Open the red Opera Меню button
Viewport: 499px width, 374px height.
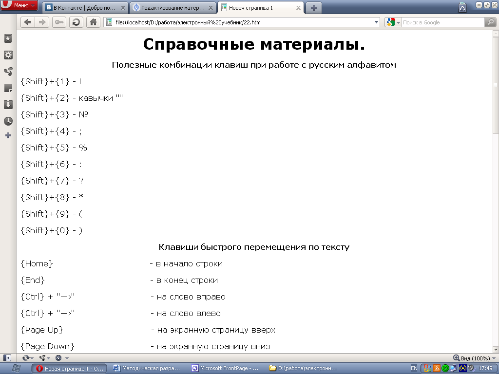point(19,5)
